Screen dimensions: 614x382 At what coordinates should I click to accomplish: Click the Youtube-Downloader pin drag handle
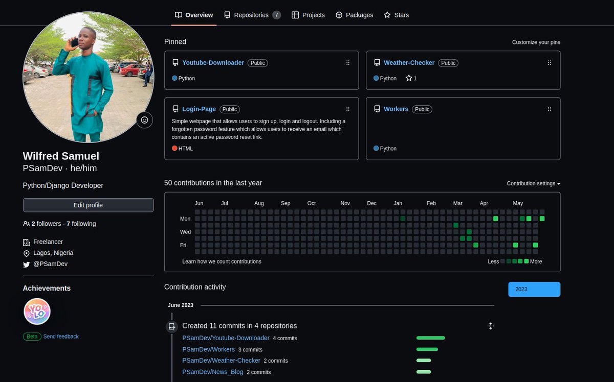(348, 63)
